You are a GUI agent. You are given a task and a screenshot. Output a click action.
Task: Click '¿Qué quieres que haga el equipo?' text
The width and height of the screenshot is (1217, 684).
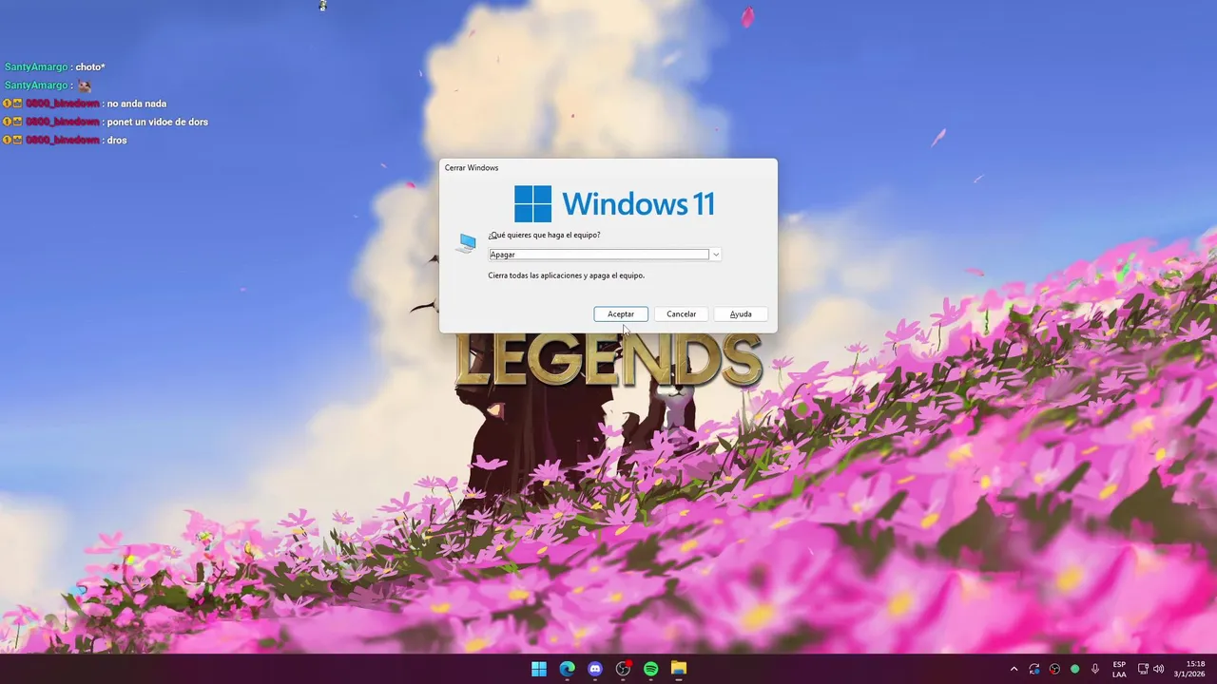point(544,235)
